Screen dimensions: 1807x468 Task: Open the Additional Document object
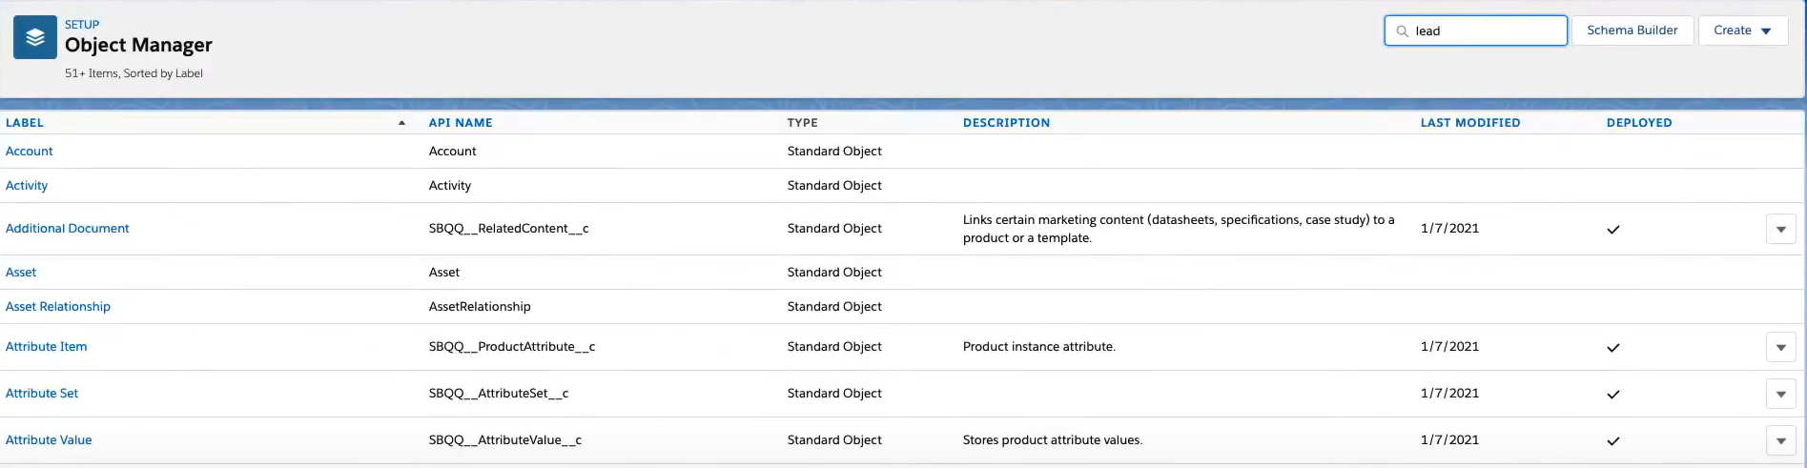[x=68, y=229]
